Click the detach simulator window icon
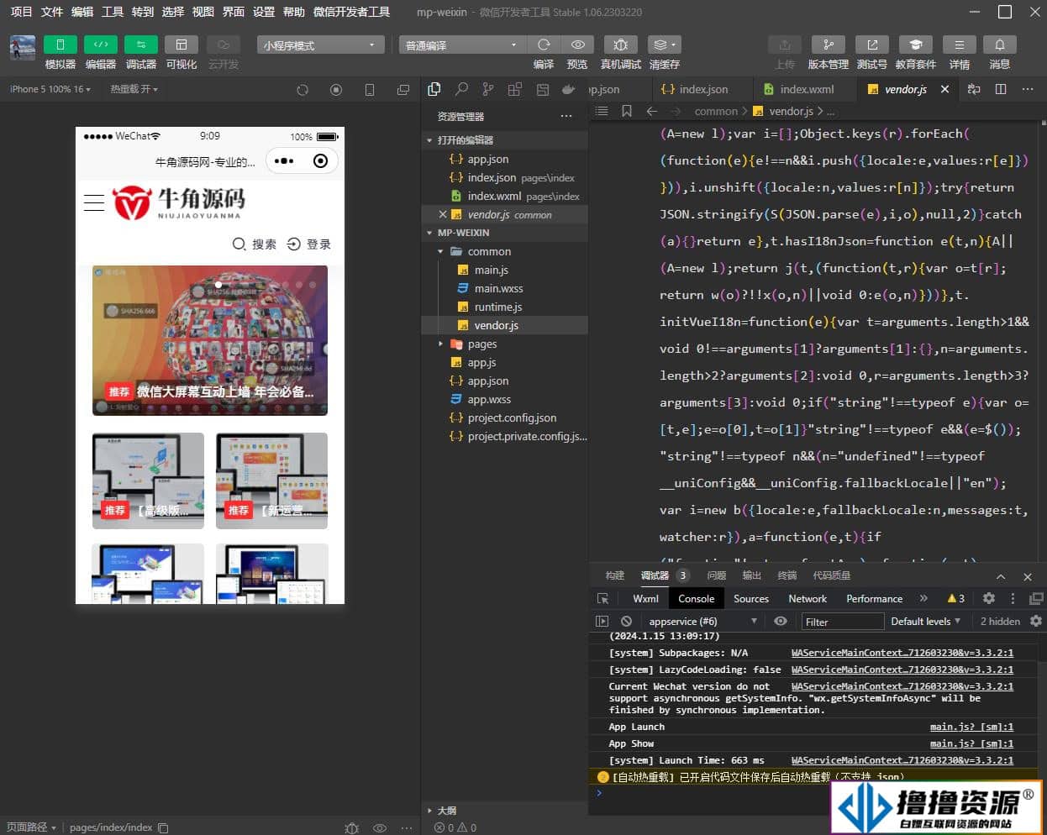Image resolution: width=1047 pixels, height=835 pixels. (x=403, y=90)
